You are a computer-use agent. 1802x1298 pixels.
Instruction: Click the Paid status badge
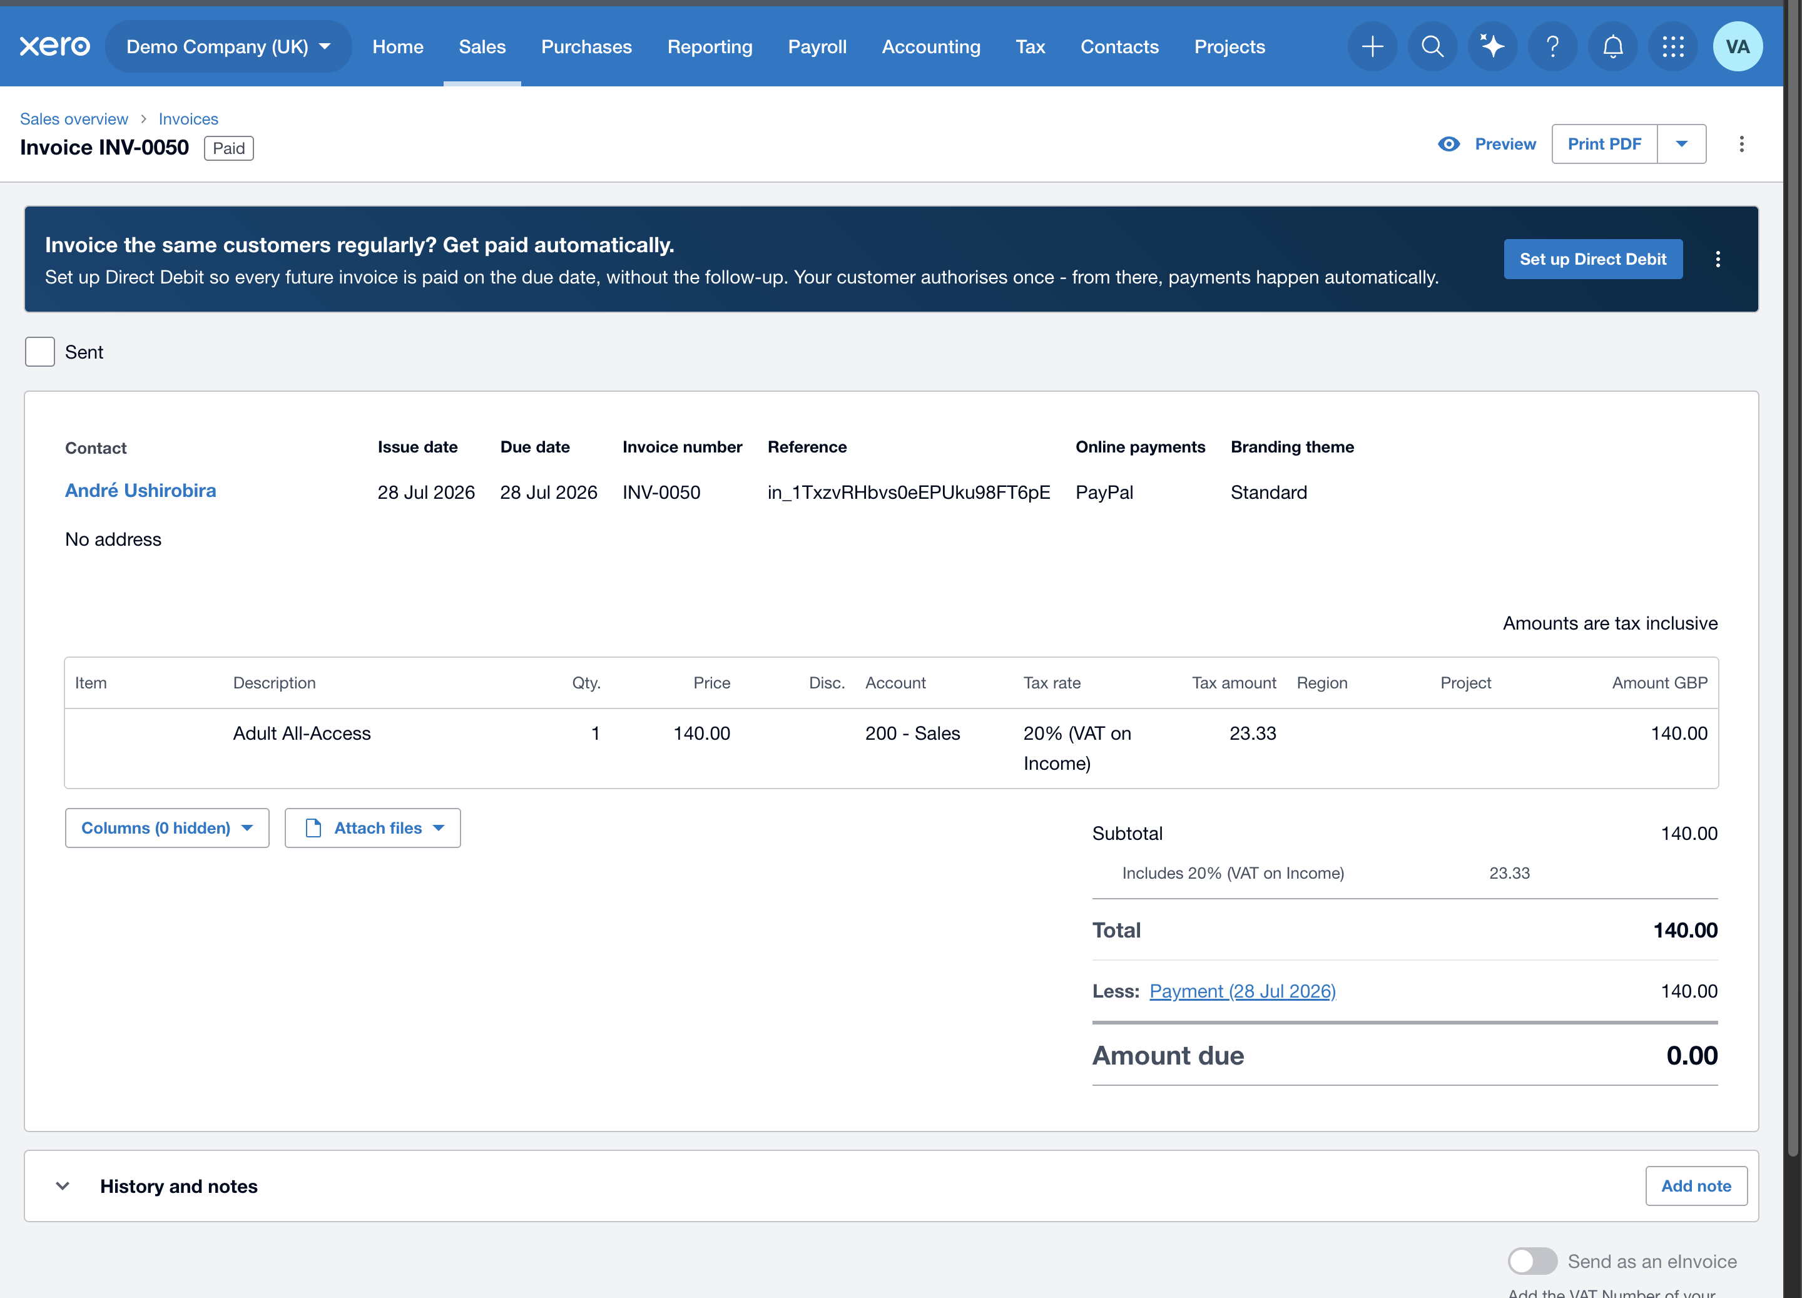229,148
